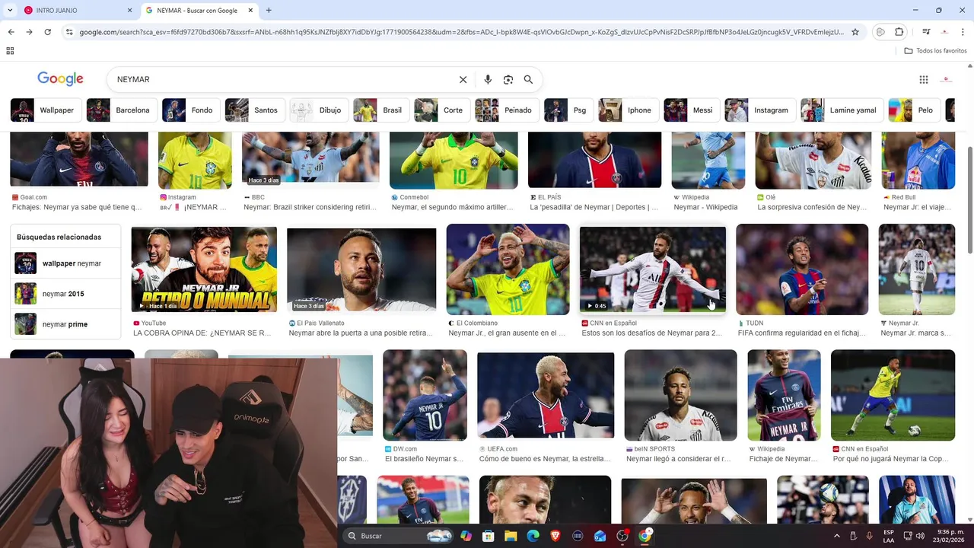Filter images by Barcelona chip

tap(121, 110)
